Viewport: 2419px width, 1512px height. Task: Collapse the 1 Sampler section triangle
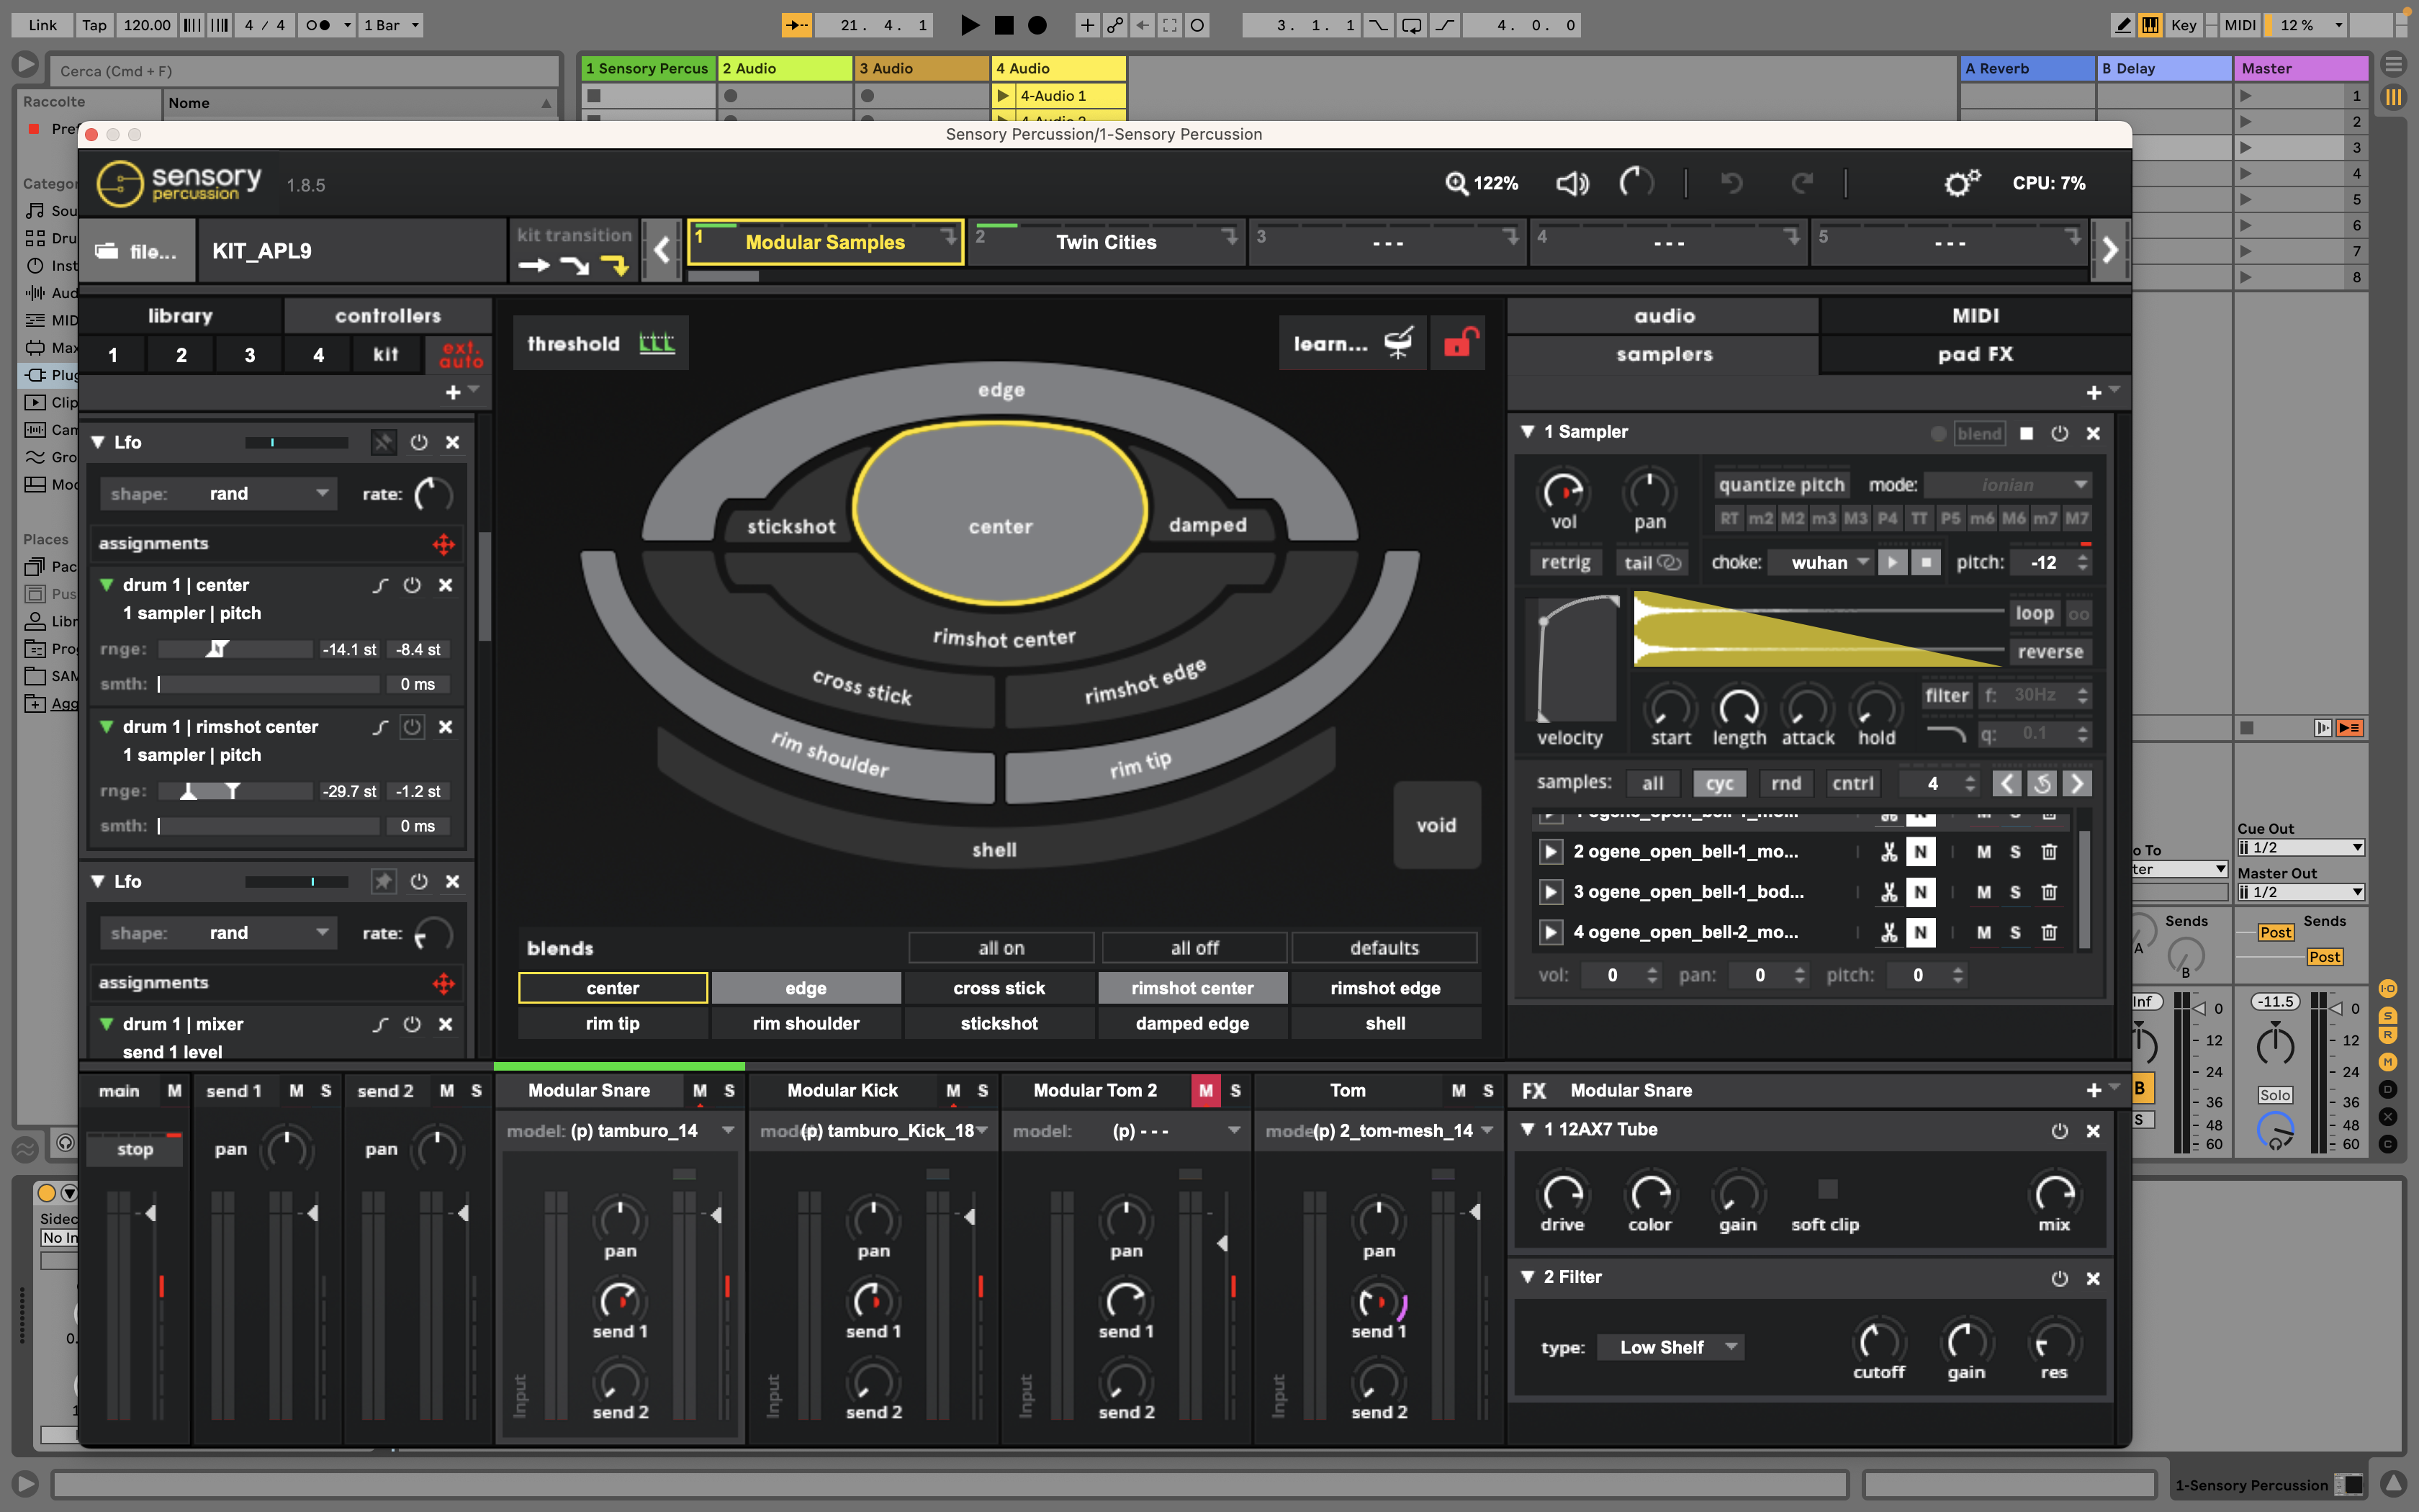(x=1528, y=432)
